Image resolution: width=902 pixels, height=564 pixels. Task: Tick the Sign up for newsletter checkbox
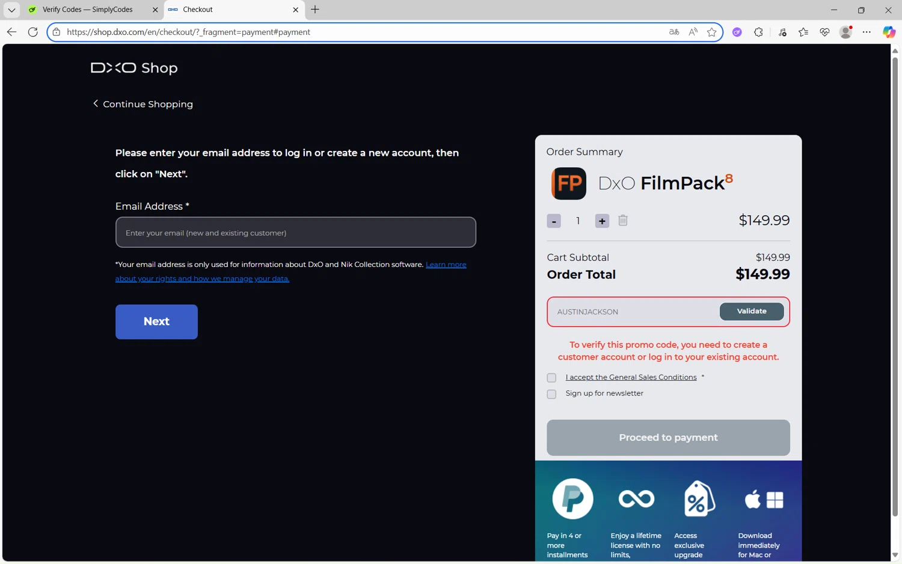[x=551, y=394]
